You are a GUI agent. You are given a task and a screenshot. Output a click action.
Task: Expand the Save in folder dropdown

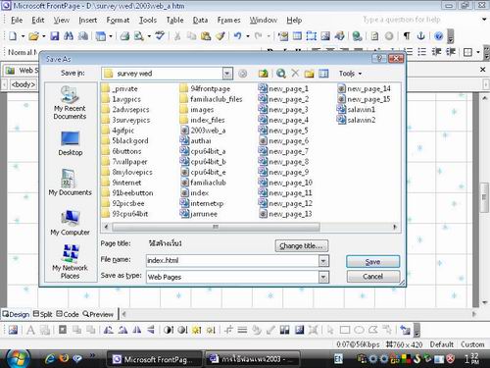(x=227, y=74)
